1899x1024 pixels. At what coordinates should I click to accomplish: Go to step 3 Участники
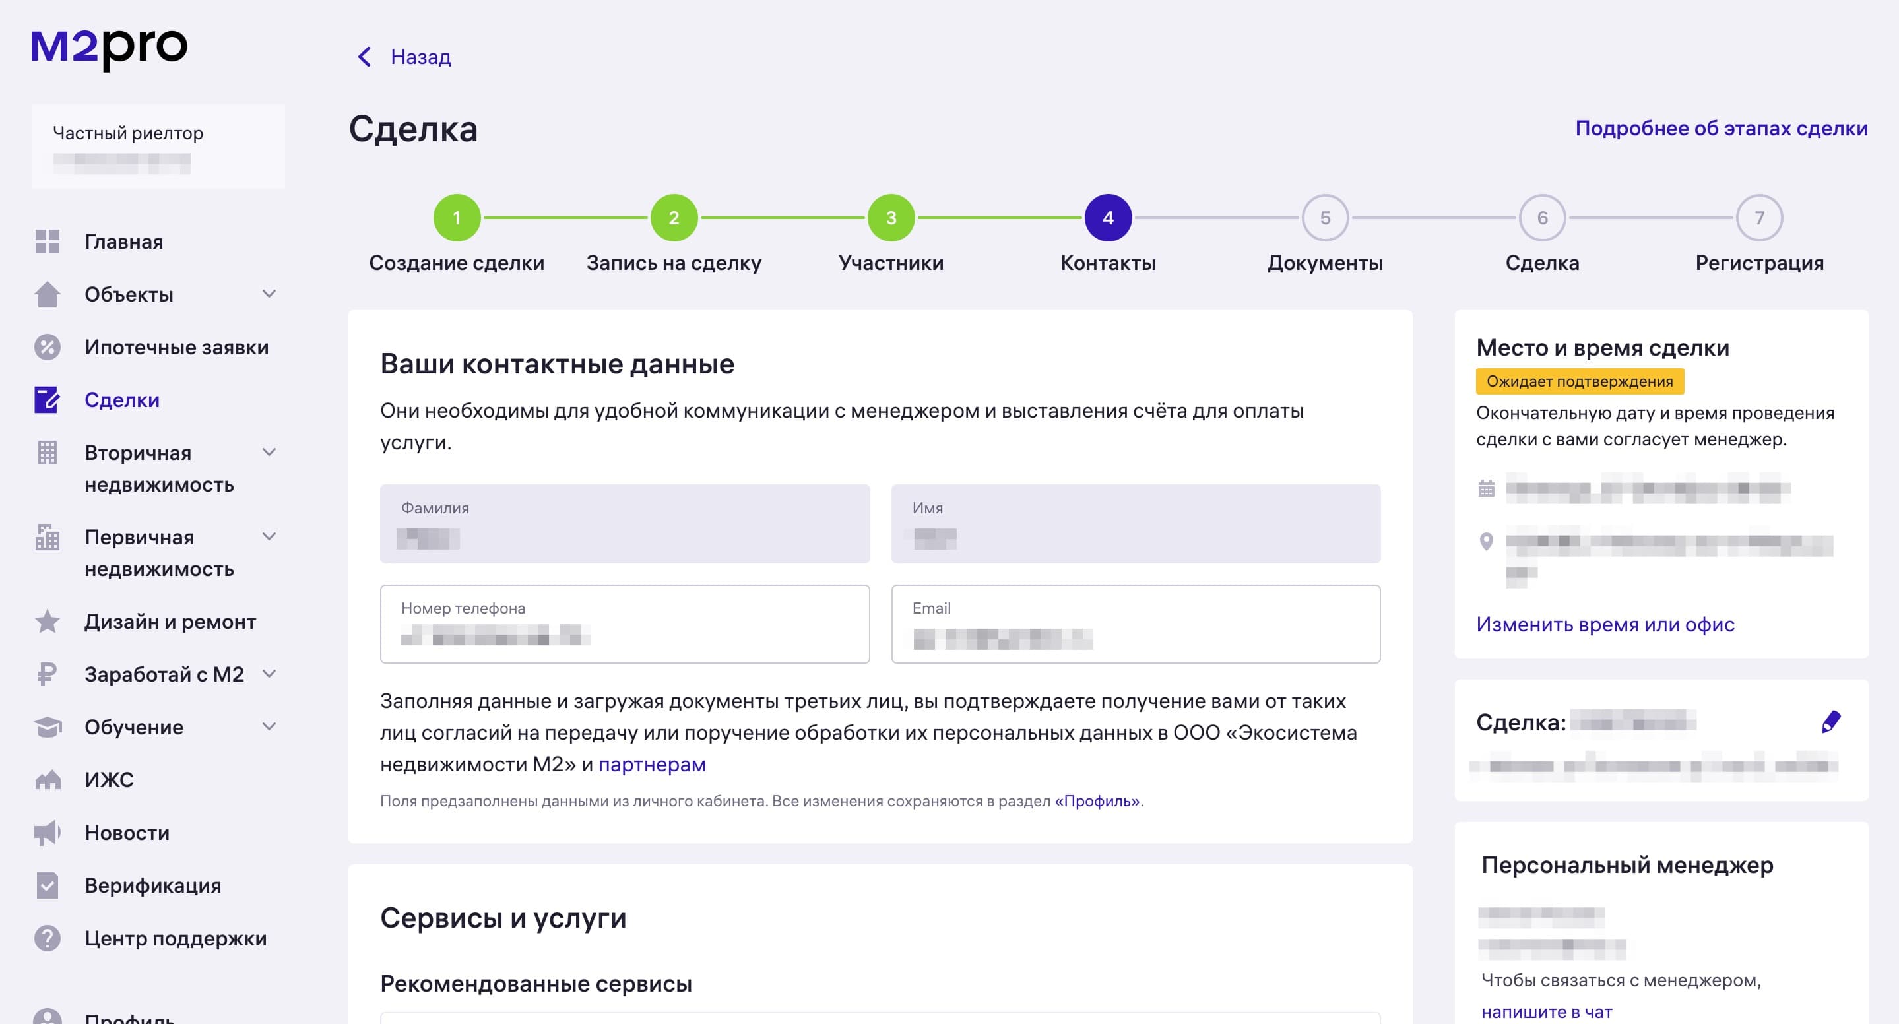pyautogui.click(x=891, y=218)
